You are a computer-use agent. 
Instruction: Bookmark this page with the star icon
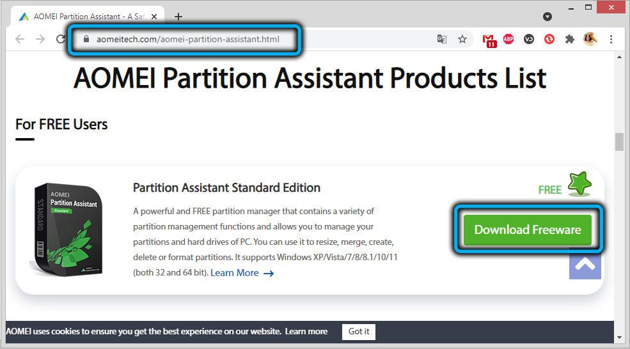click(x=462, y=39)
